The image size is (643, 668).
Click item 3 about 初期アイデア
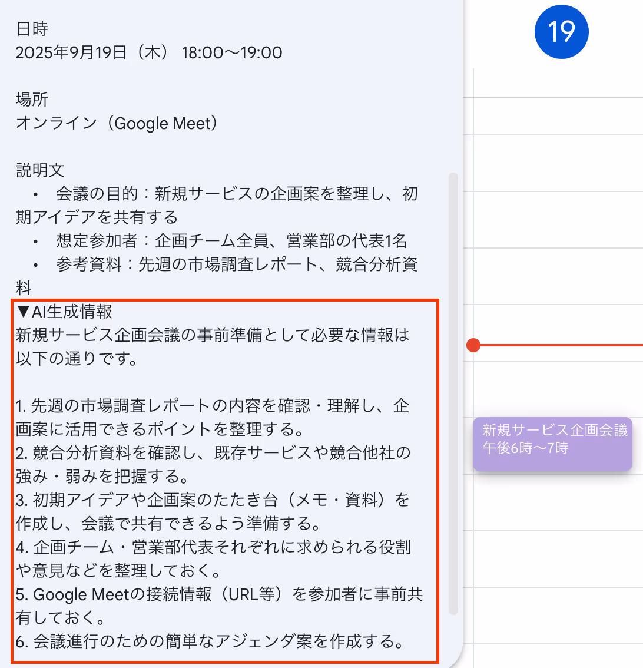click(213, 512)
